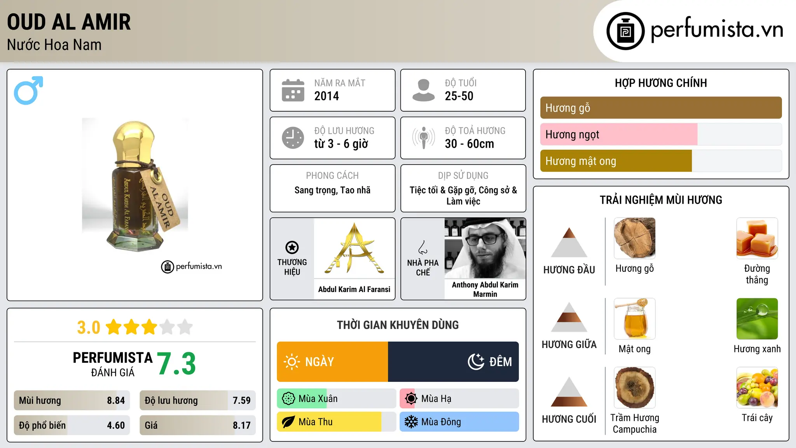Click the Mùa Hạ season bar
Screen dimensions: 796x448
coord(459,399)
